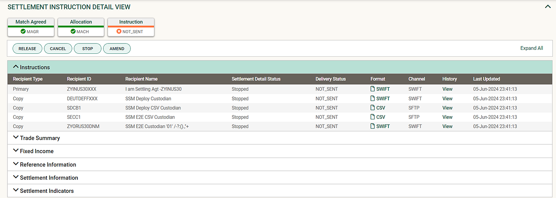Click the green check icon under Allocation
Image resolution: width=556 pixels, height=198 pixels.
pos(73,32)
